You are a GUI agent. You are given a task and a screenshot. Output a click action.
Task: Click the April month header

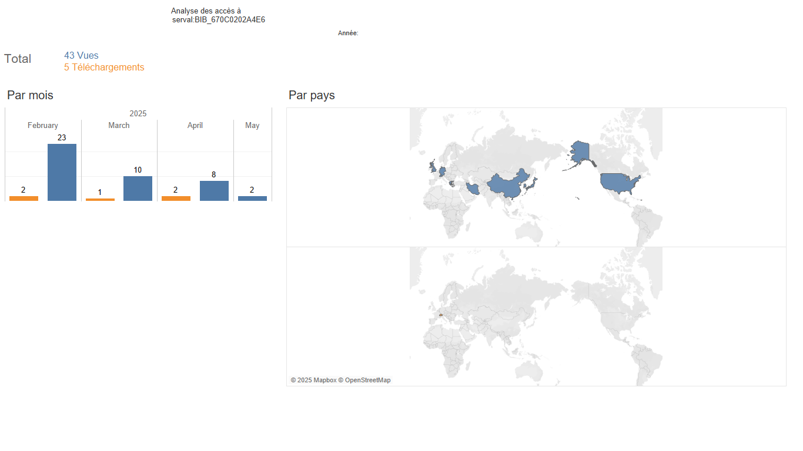[x=195, y=126]
